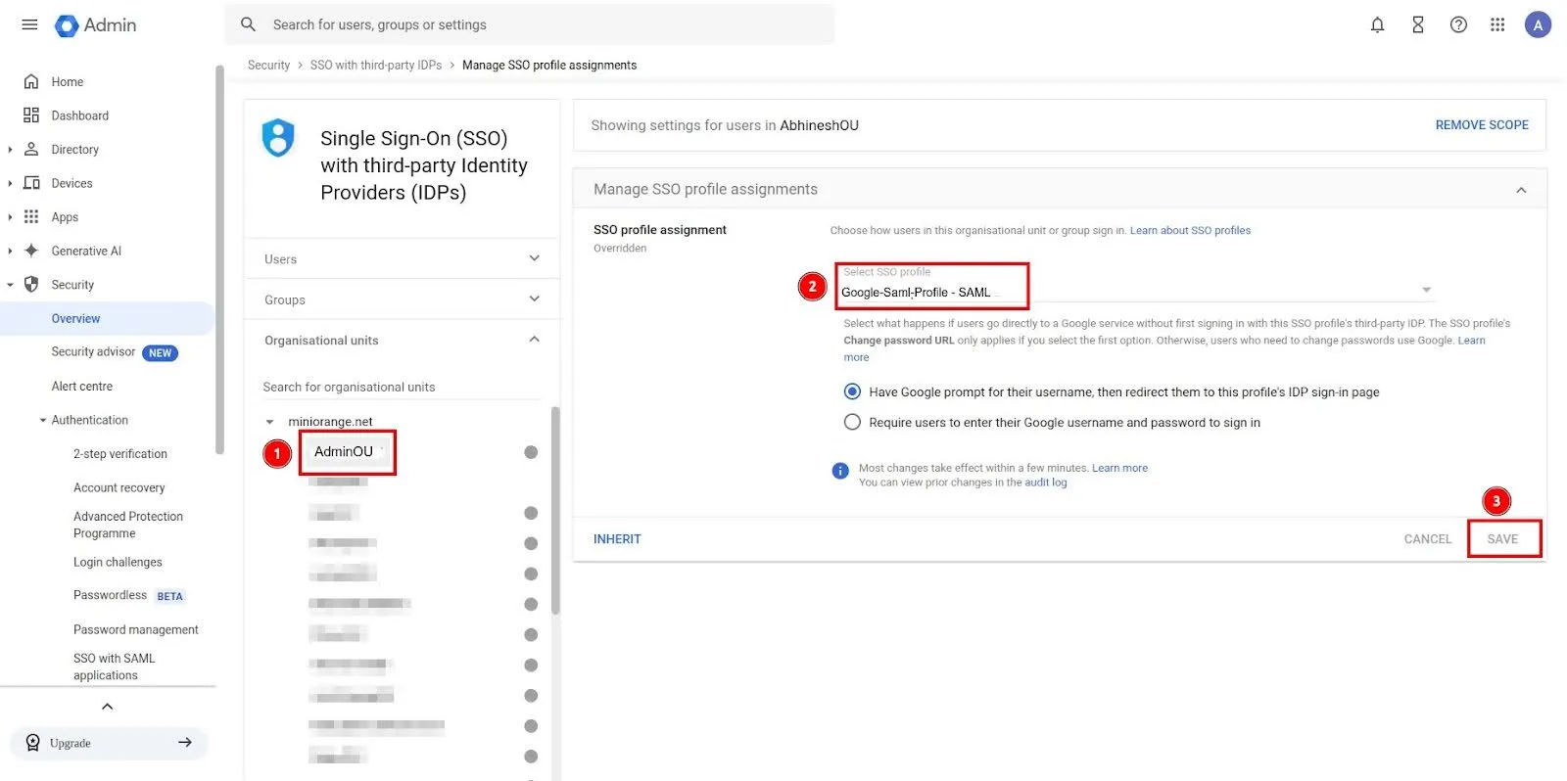Click the INHERIT button

(x=617, y=539)
